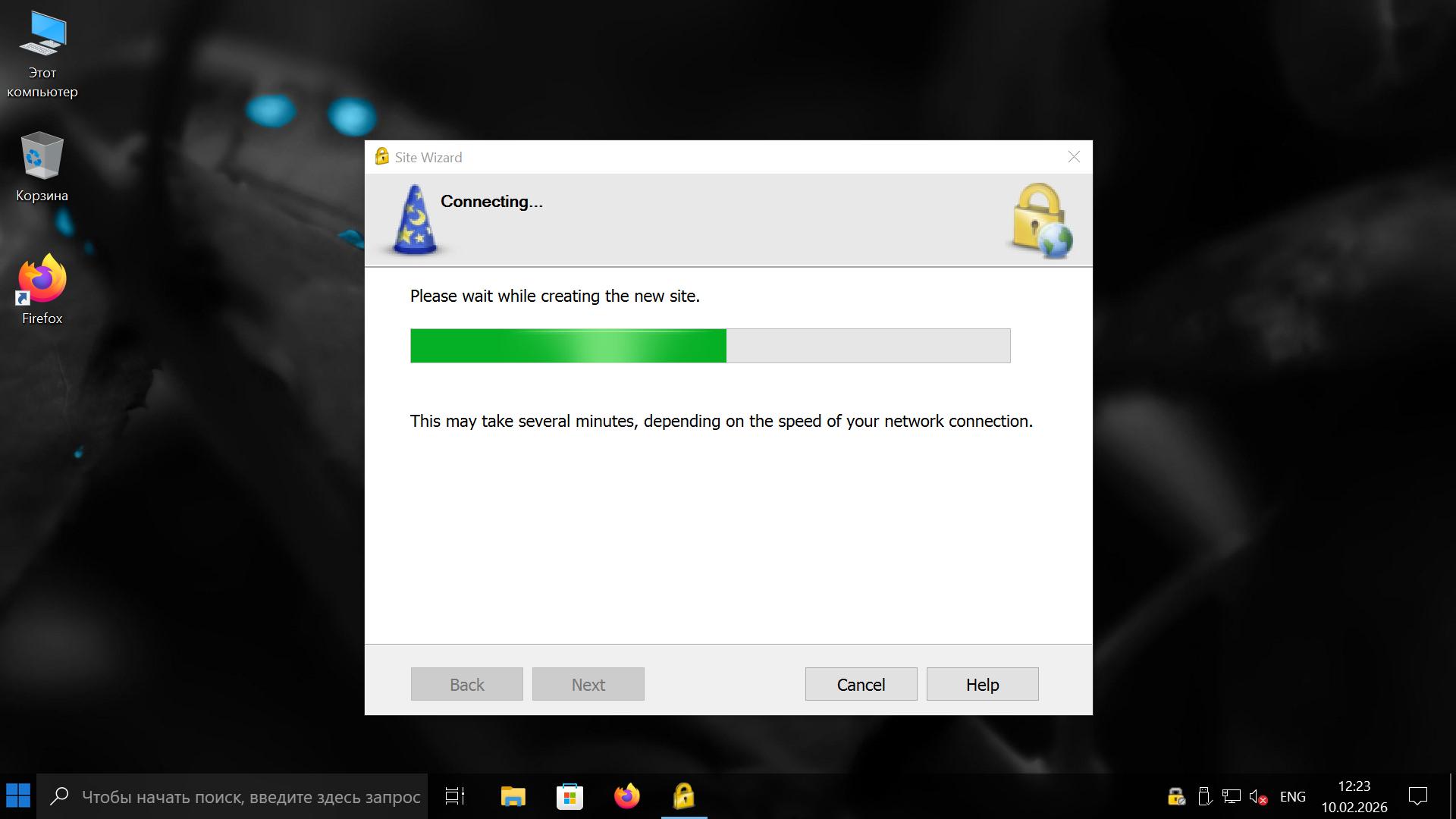Click the safely remove USB tray icon
1456x819 pixels.
point(1203,796)
